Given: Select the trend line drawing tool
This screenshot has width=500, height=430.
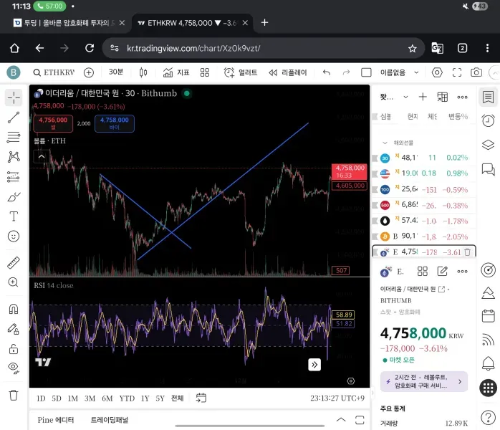Looking at the screenshot, I should (x=14, y=118).
